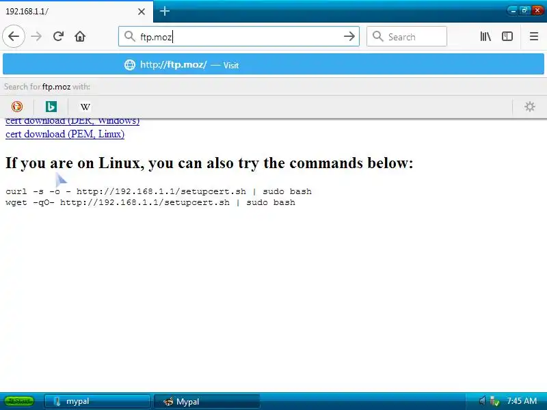
Task: Minimize the Mypal browser window
Action: point(513,11)
